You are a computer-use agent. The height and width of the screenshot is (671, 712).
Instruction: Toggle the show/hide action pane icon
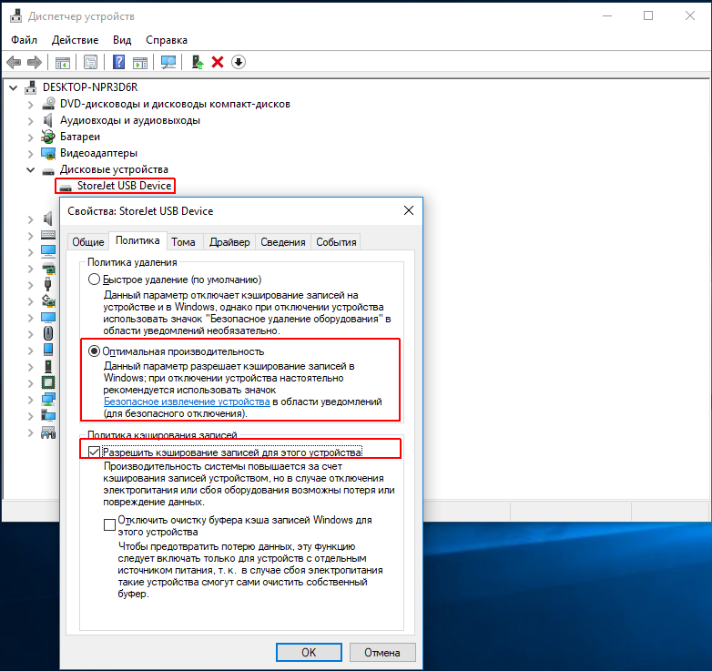tap(140, 62)
